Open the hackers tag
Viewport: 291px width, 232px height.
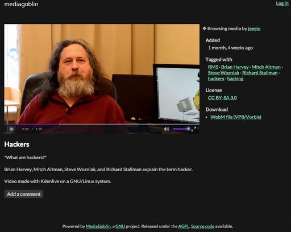[x=216, y=78]
